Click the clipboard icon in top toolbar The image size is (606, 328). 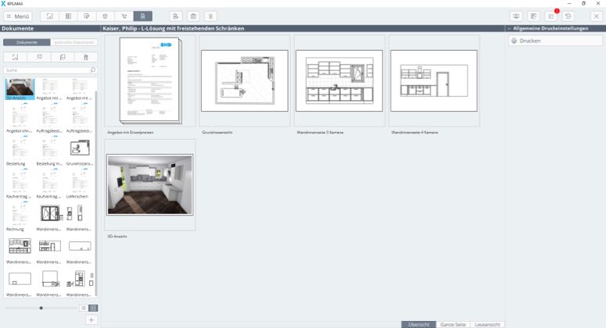[193, 16]
